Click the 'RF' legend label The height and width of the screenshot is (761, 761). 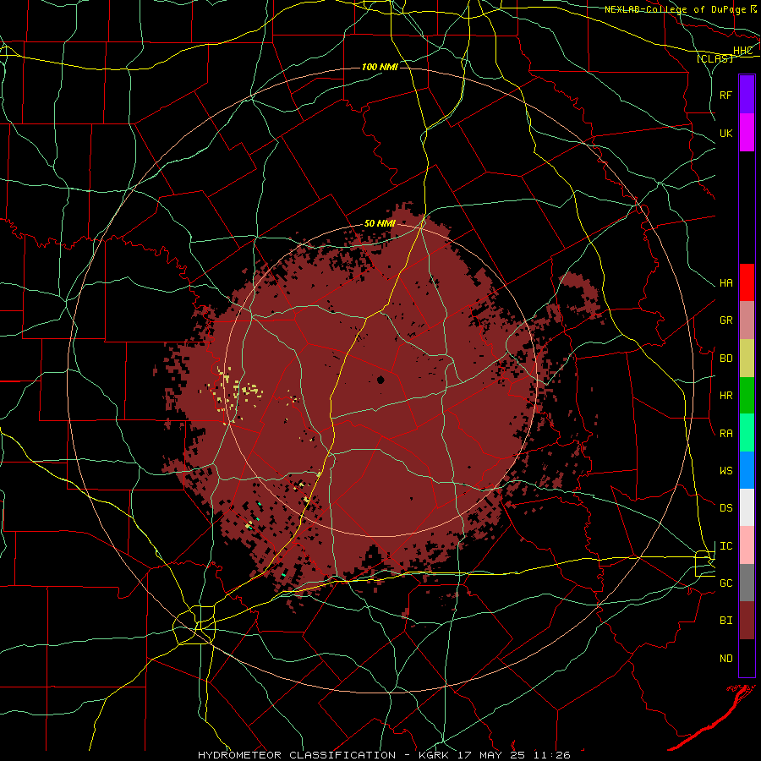pyautogui.click(x=725, y=95)
